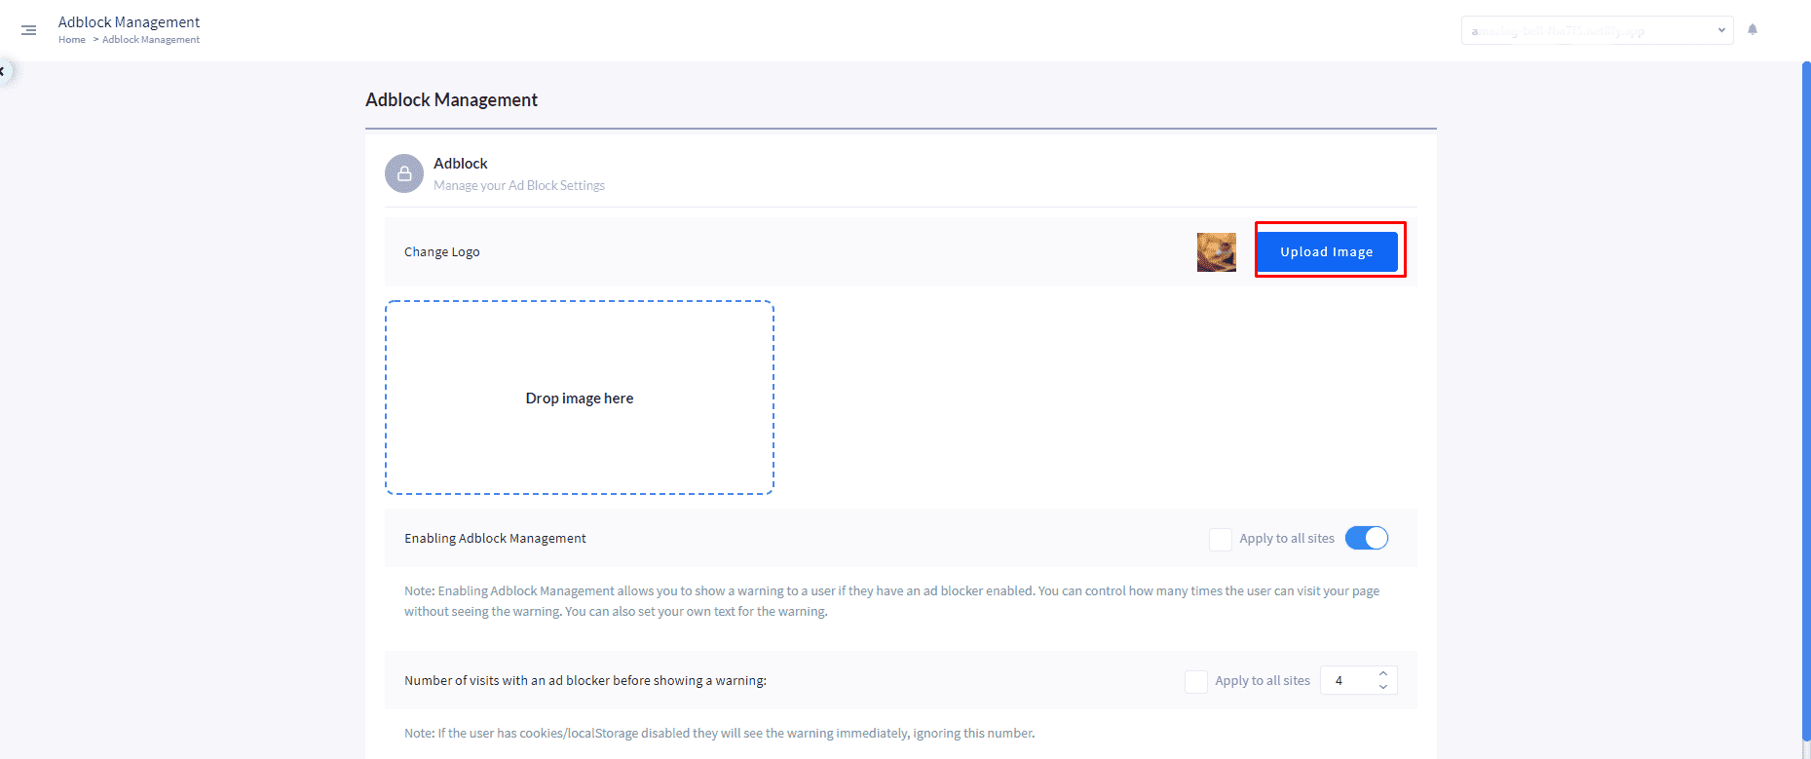
Task: Click the number of visits input field
Action: click(x=1358, y=680)
